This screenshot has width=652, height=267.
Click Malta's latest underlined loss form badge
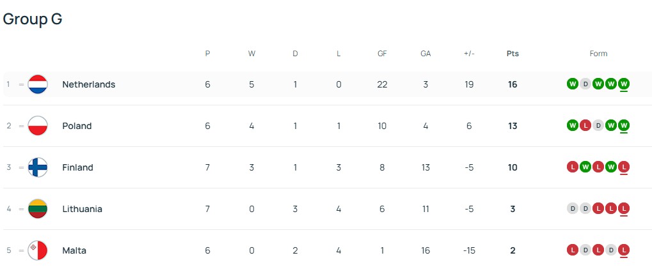pyautogui.click(x=624, y=250)
